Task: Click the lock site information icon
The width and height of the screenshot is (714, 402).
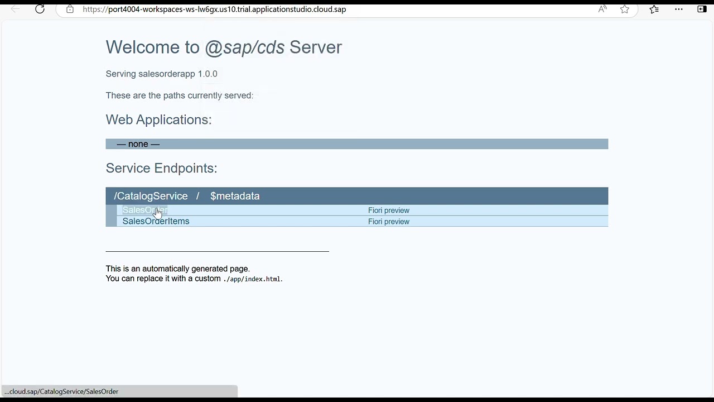Action: click(x=70, y=9)
